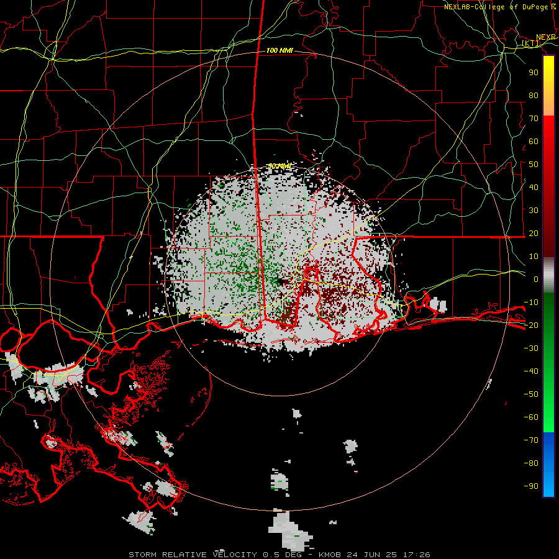This screenshot has width=559, height=559.
Task: Click the 20 value on the velocity scale
Action: (x=534, y=233)
